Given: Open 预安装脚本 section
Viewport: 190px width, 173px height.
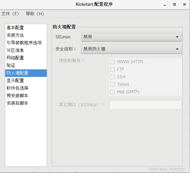Looking at the screenshot, I should [x=26, y=95].
